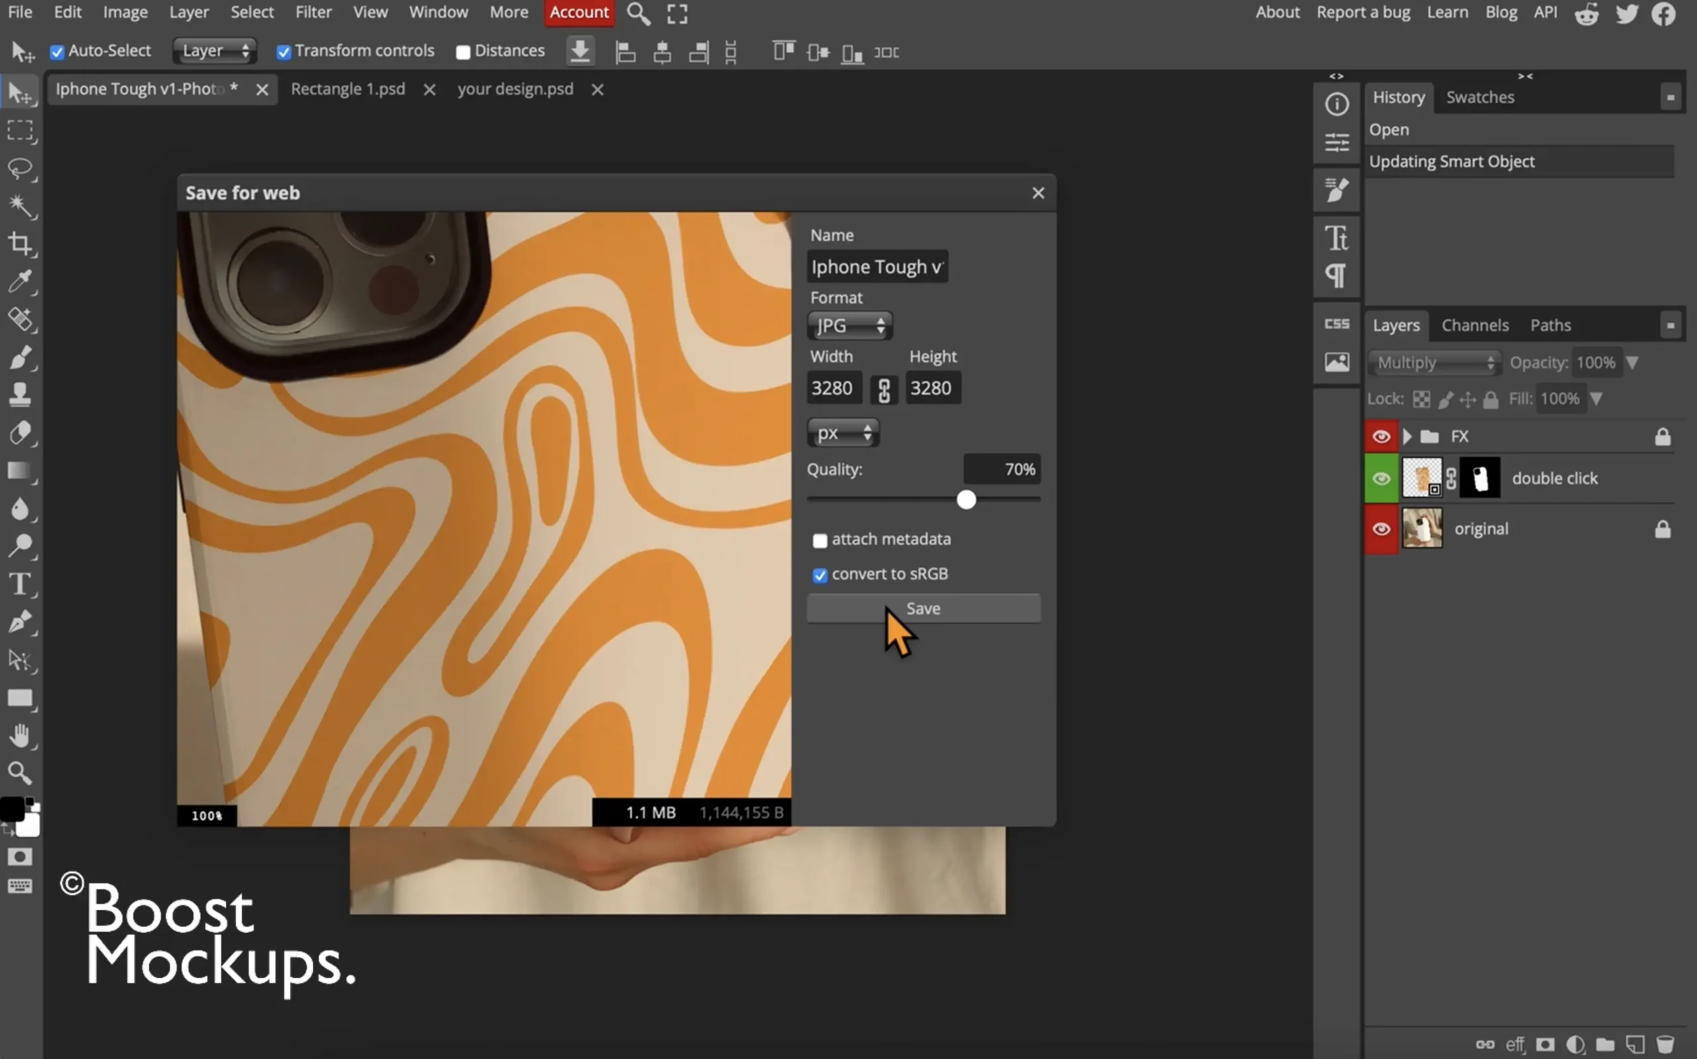Select the Lasso tool
This screenshot has width=1697, height=1059.
[21, 169]
